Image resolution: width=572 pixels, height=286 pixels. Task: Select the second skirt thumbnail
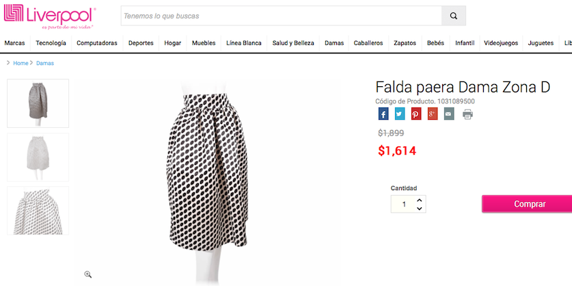pos(38,157)
